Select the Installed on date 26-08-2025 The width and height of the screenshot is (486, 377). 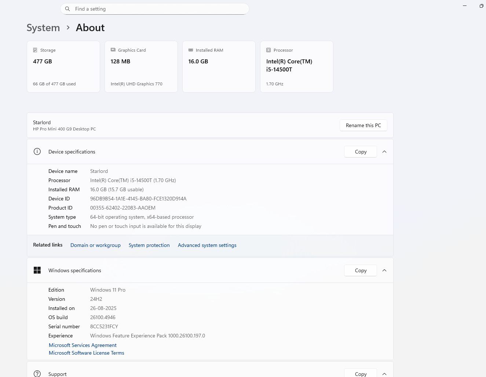click(103, 308)
